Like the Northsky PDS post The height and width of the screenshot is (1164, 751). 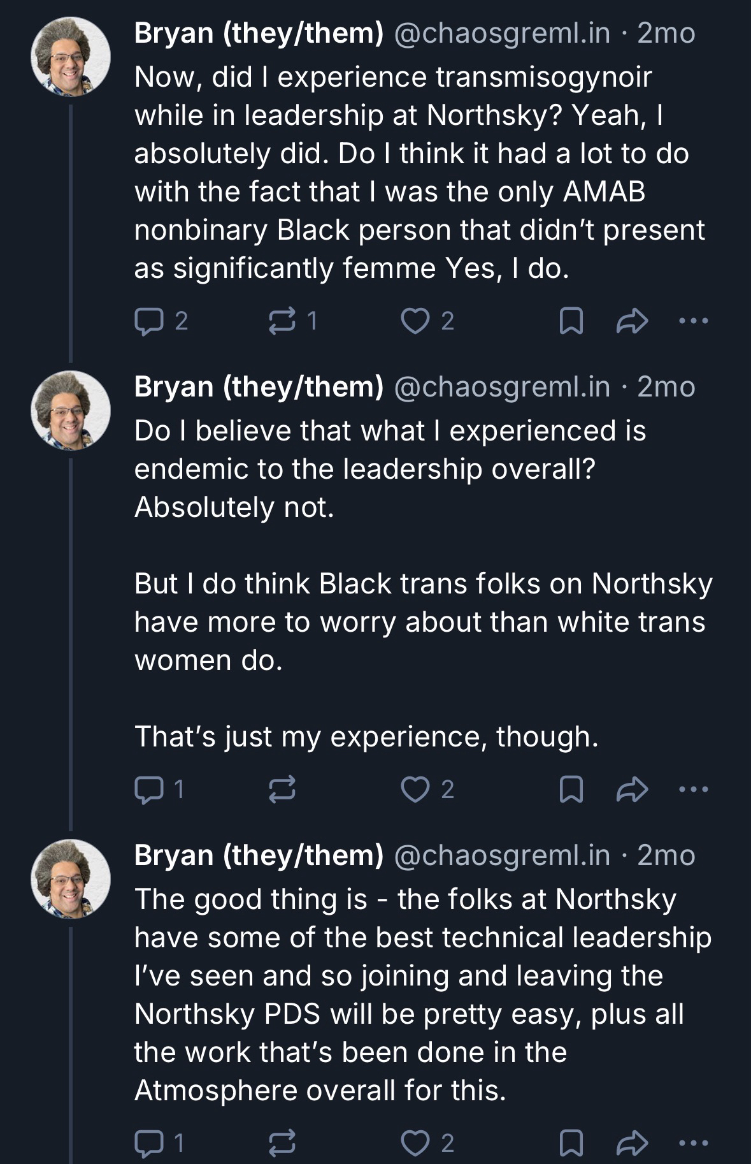click(415, 1143)
